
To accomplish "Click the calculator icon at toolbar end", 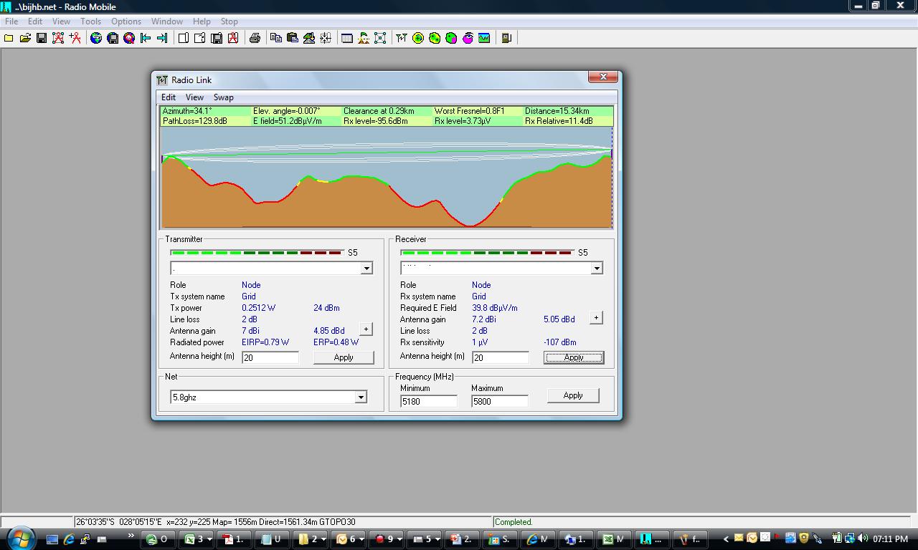I will 506,38.
